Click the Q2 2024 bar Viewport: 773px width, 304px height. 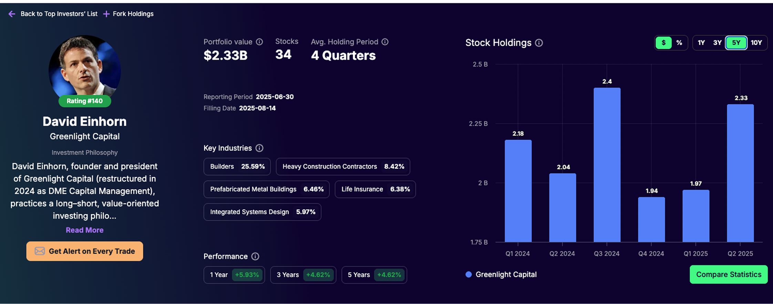pos(563,208)
